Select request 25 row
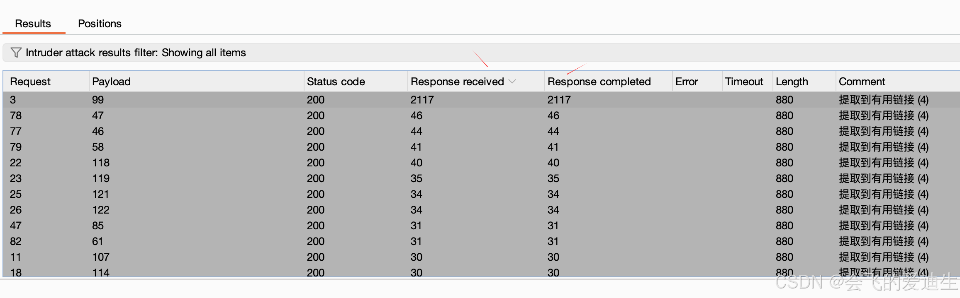Screen dimensions: 960x298 point(481,194)
